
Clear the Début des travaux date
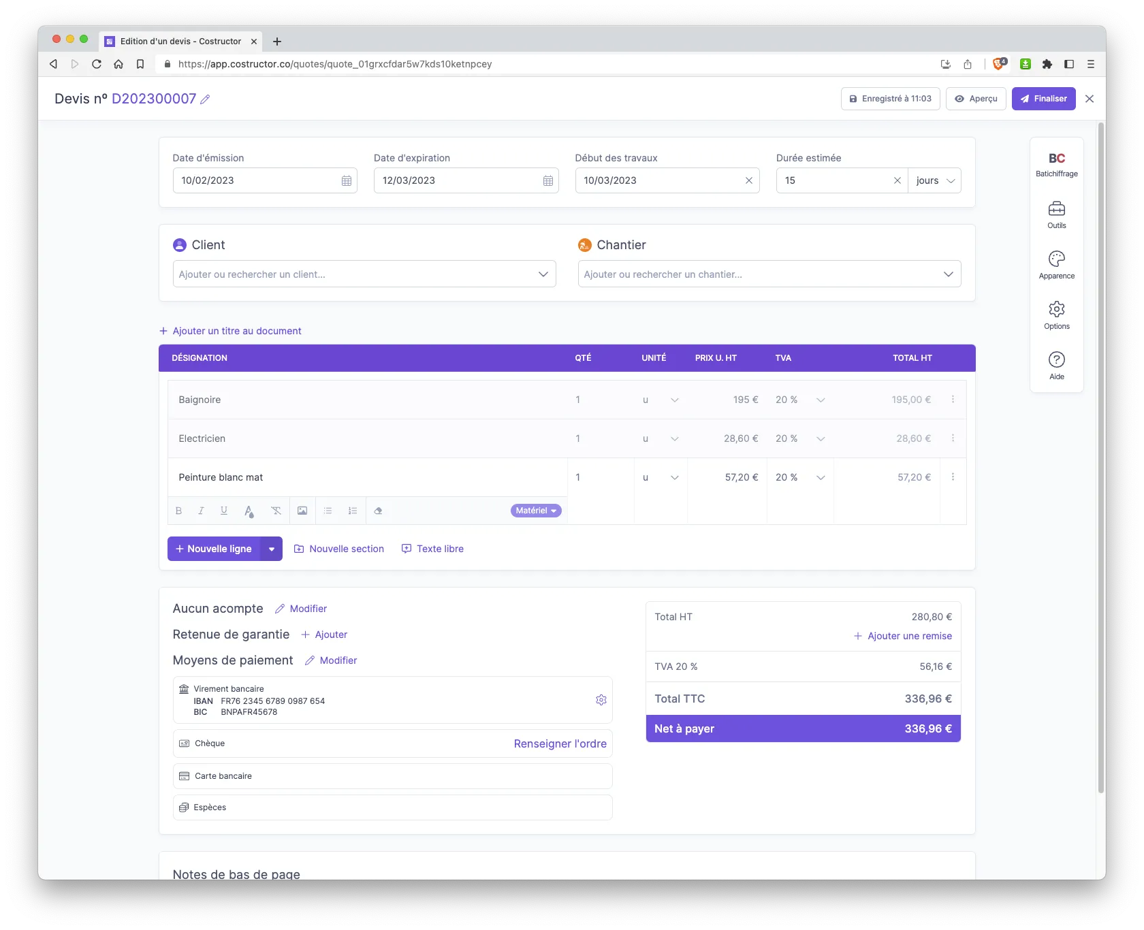coord(748,180)
